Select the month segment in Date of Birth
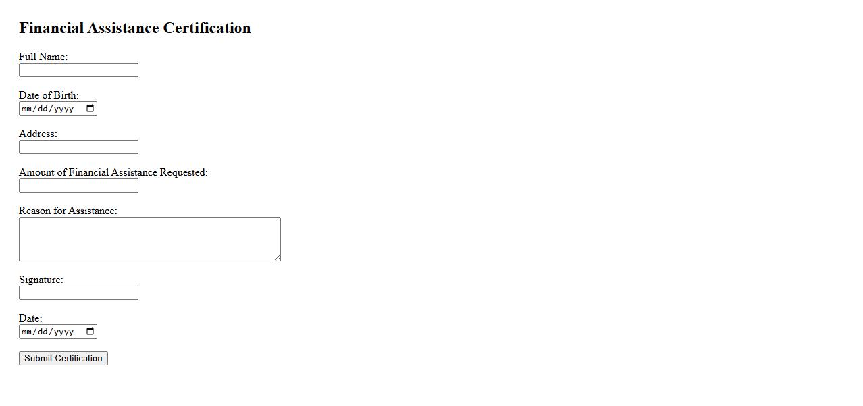863x406 pixels. pyautogui.click(x=27, y=109)
